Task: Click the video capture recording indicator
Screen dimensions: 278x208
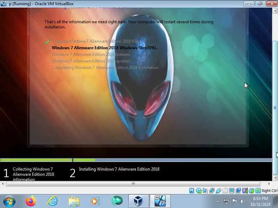Action: (238, 190)
